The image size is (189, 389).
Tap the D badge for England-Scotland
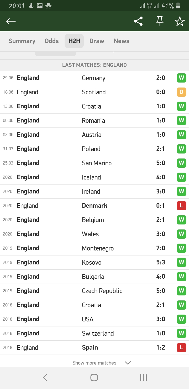[181, 92]
